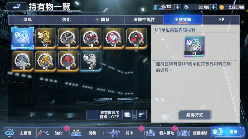248x139 pixels.
Task: Add stamina with the plus icon
Action: tap(177, 7)
